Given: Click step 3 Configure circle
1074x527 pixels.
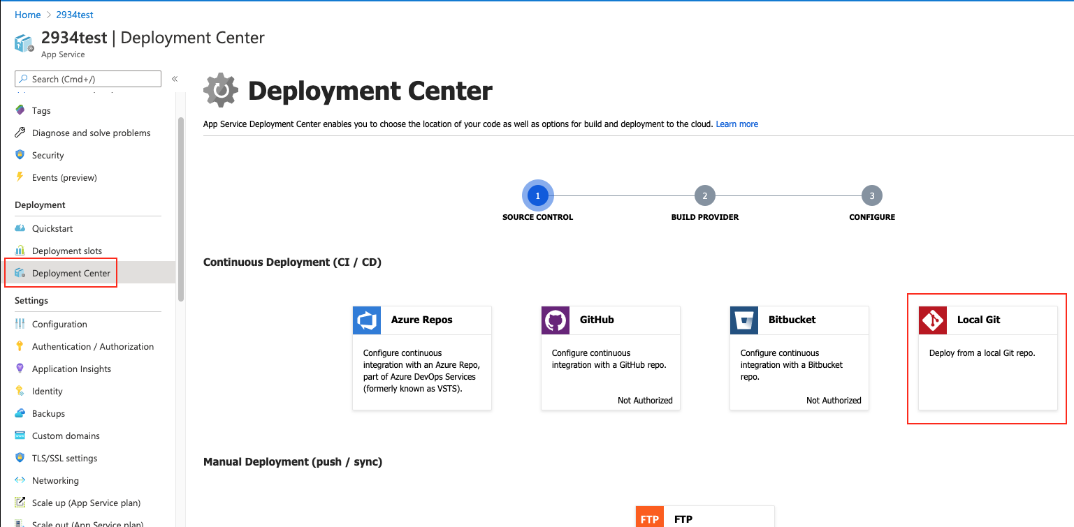Looking at the screenshot, I should [872, 196].
